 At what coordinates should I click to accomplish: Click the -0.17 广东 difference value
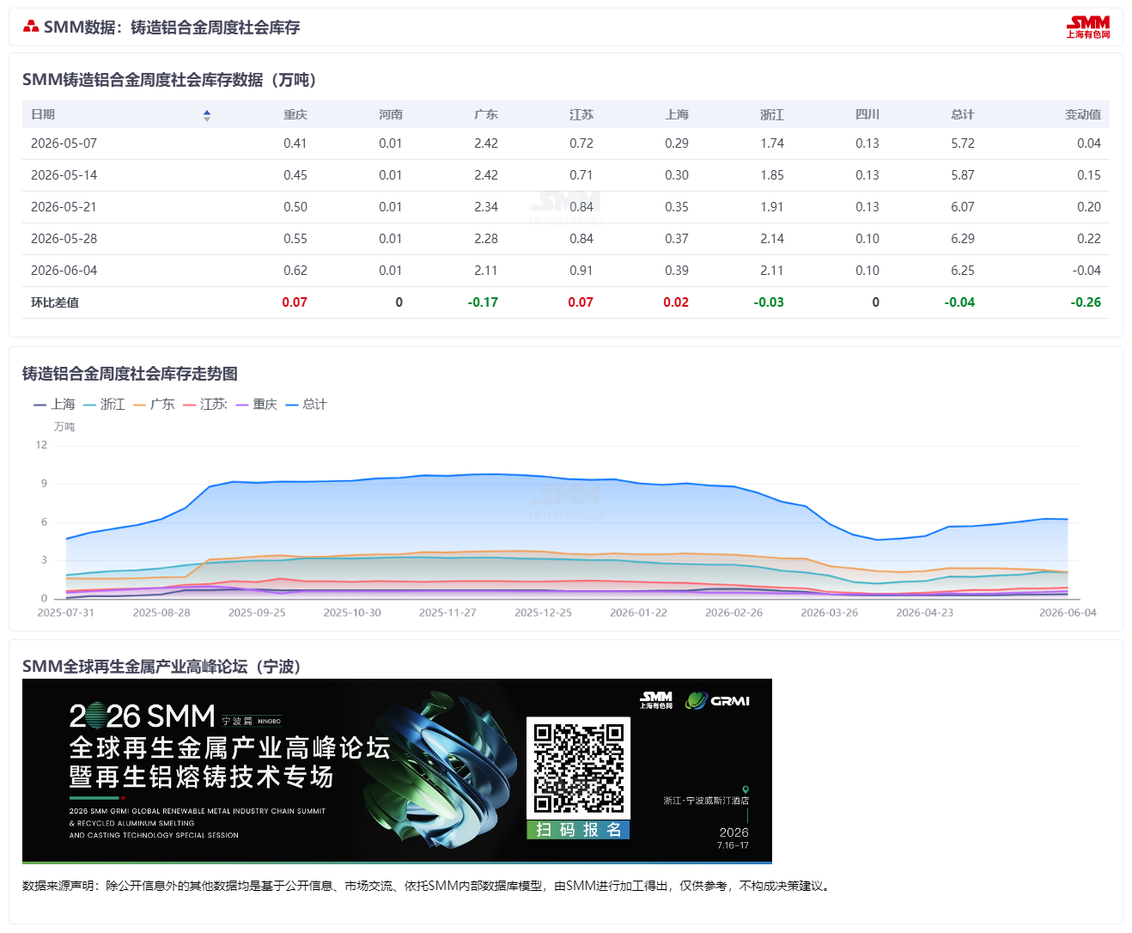483,302
